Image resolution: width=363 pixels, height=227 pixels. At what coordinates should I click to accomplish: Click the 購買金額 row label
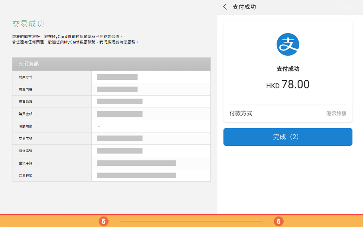[x=26, y=114]
